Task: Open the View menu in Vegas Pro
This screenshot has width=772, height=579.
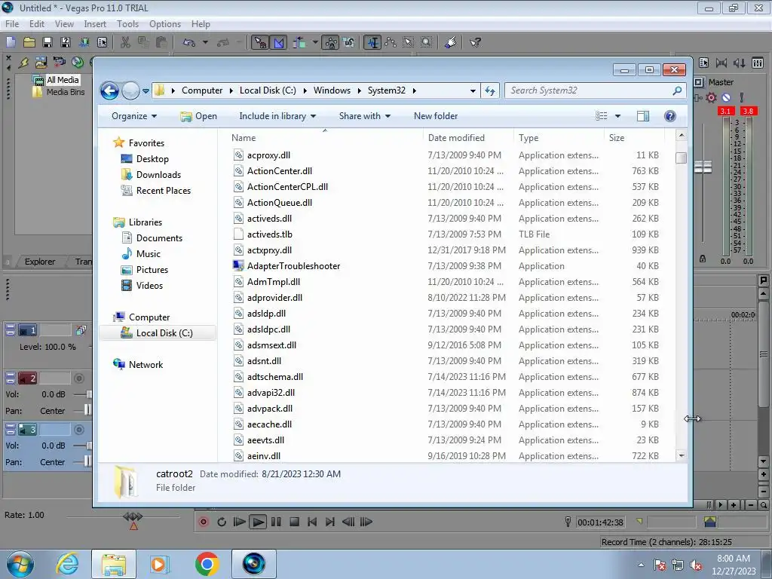Action: click(x=64, y=23)
